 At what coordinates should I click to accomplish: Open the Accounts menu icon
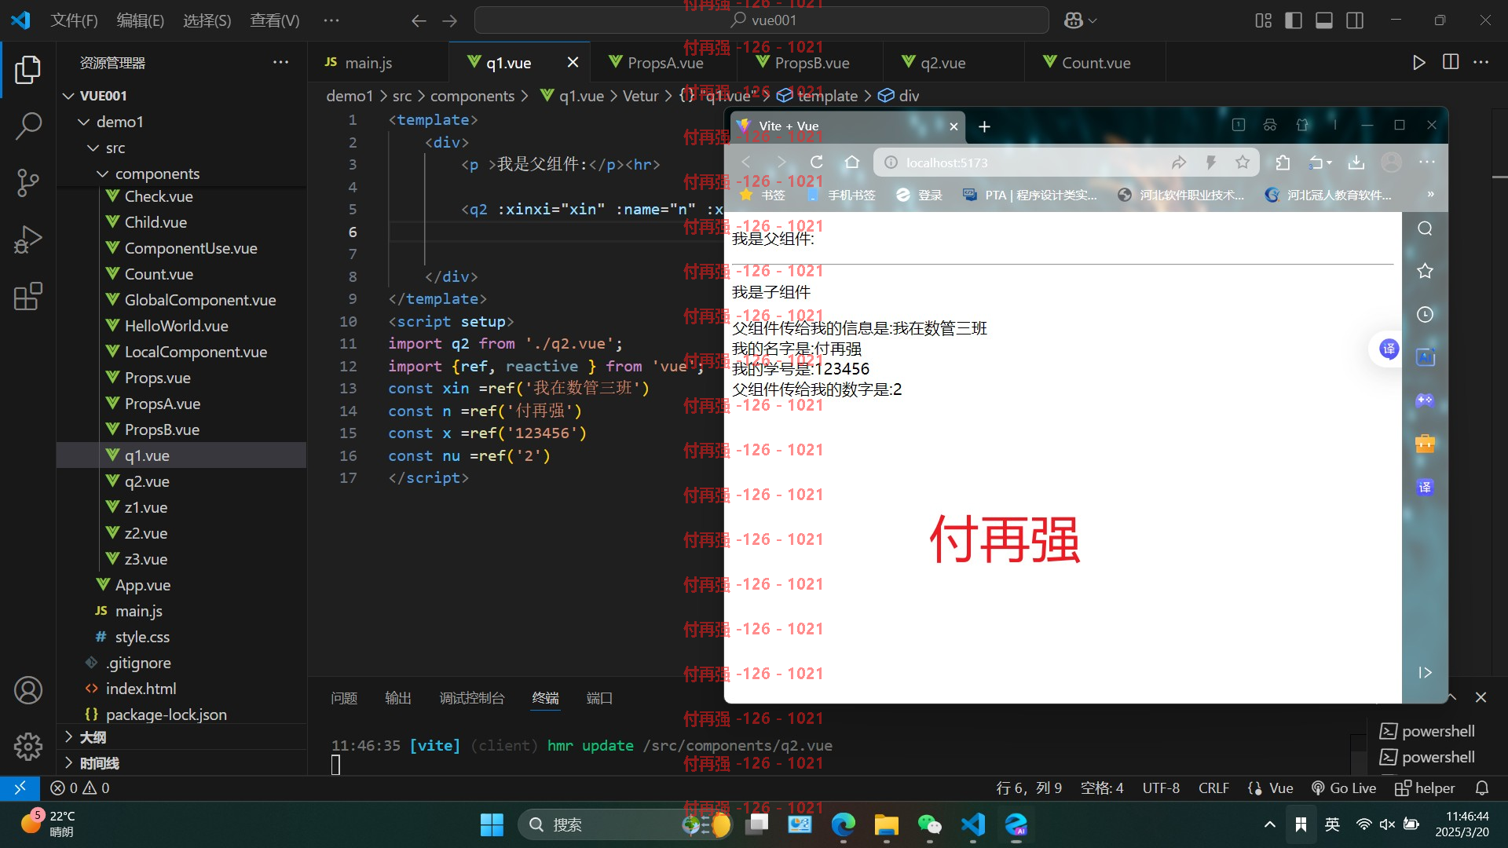click(x=28, y=690)
